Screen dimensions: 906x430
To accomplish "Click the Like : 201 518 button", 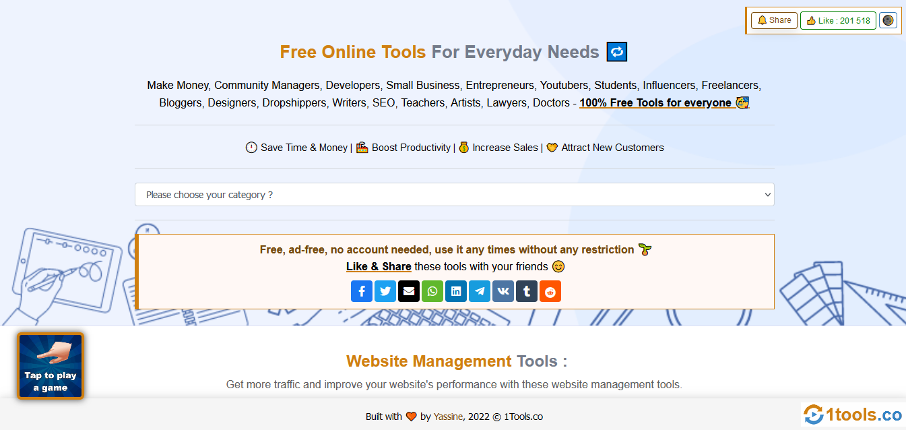I will coord(839,20).
